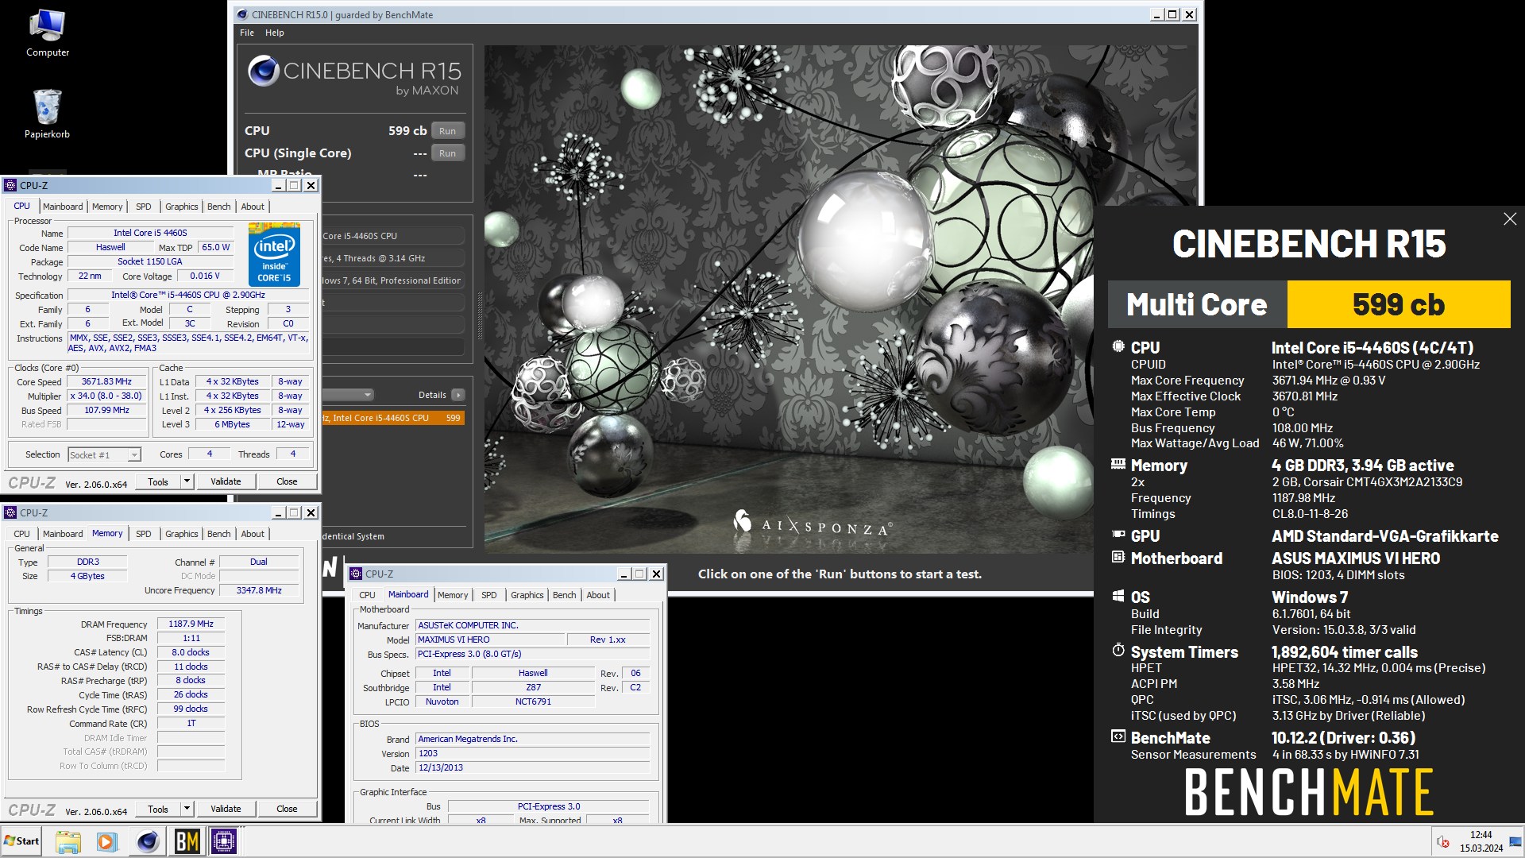This screenshot has width=1525, height=858.
Task: Click the Cinebench splitter grip handle
Action: click(x=479, y=315)
